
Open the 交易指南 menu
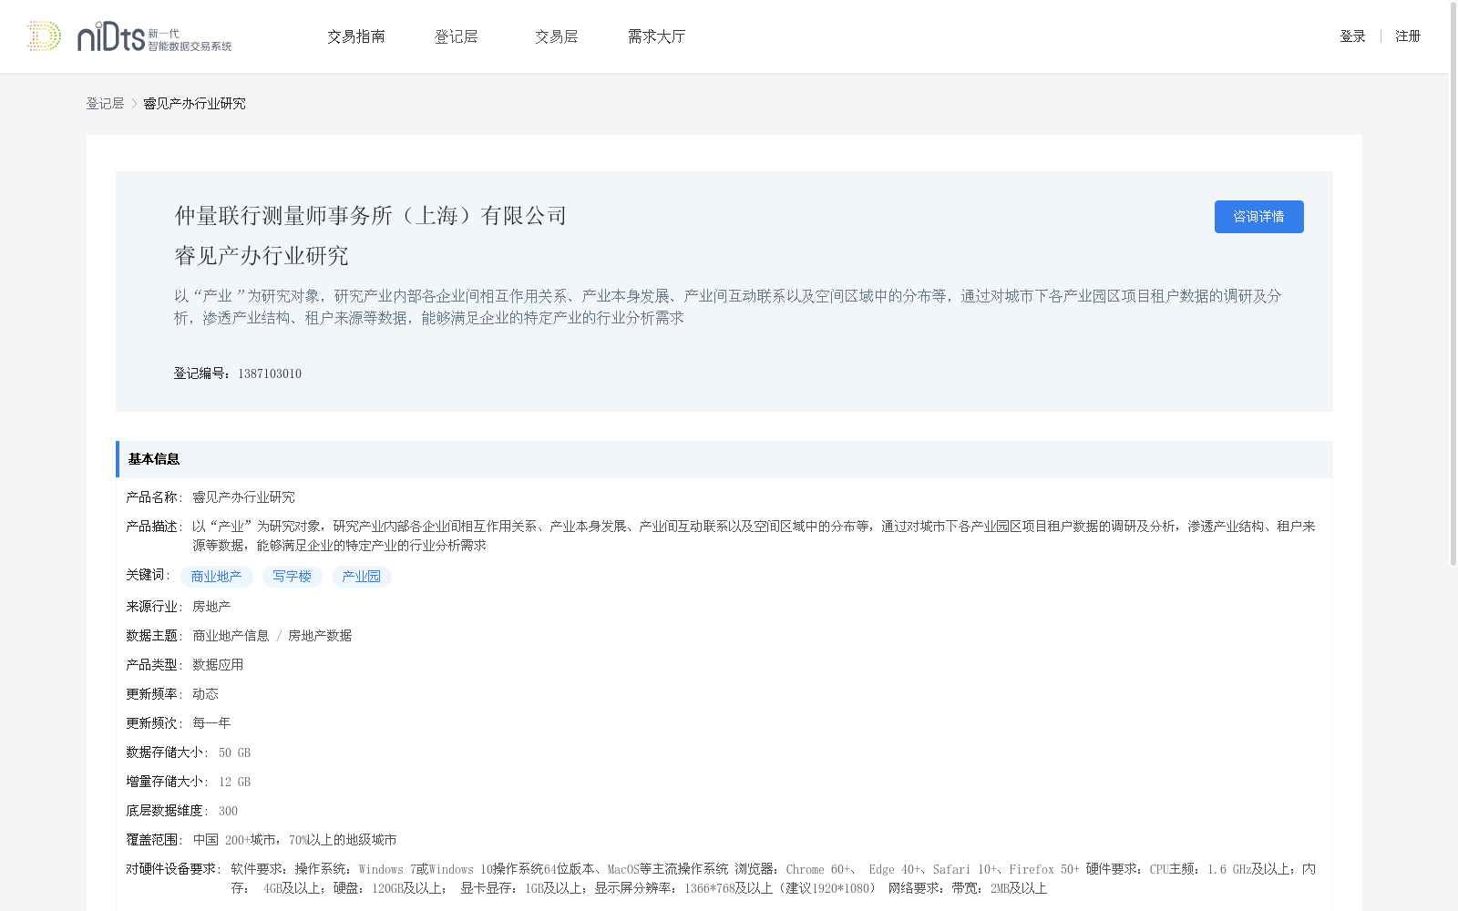(x=356, y=36)
